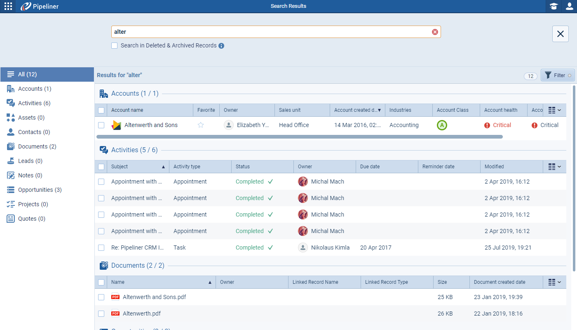Open the Altenwerth and Sons.pdf document
The width and height of the screenshot is (577, 330).
coord(154,297)
